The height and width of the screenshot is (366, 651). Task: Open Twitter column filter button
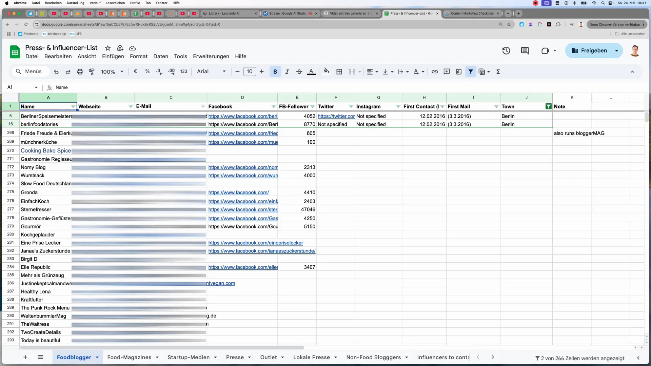click(x=351, y=106)
